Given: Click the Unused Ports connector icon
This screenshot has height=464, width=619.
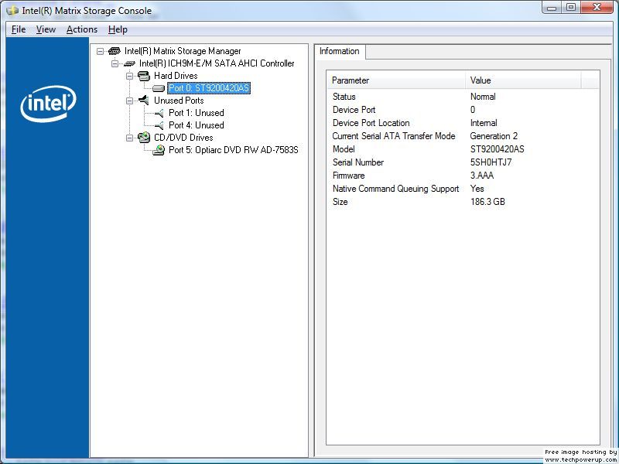Looking at the screenshot, I should pos(144,101).
